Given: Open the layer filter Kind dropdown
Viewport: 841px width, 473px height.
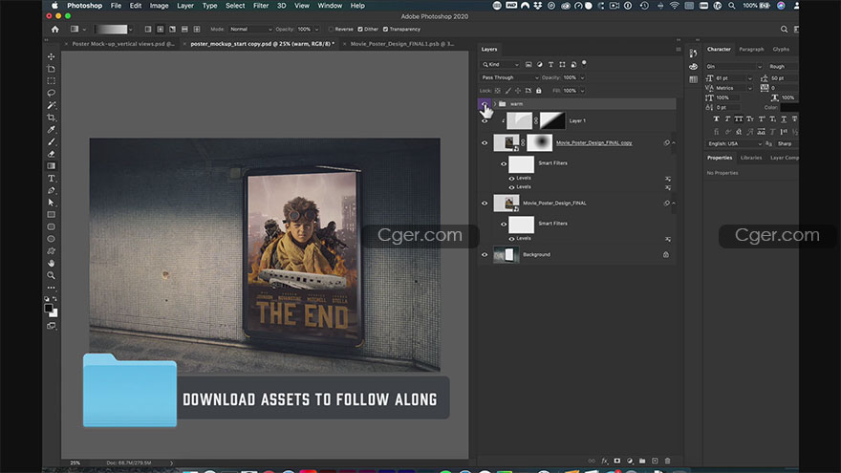Looking at the screenshot, I should 501,64.
